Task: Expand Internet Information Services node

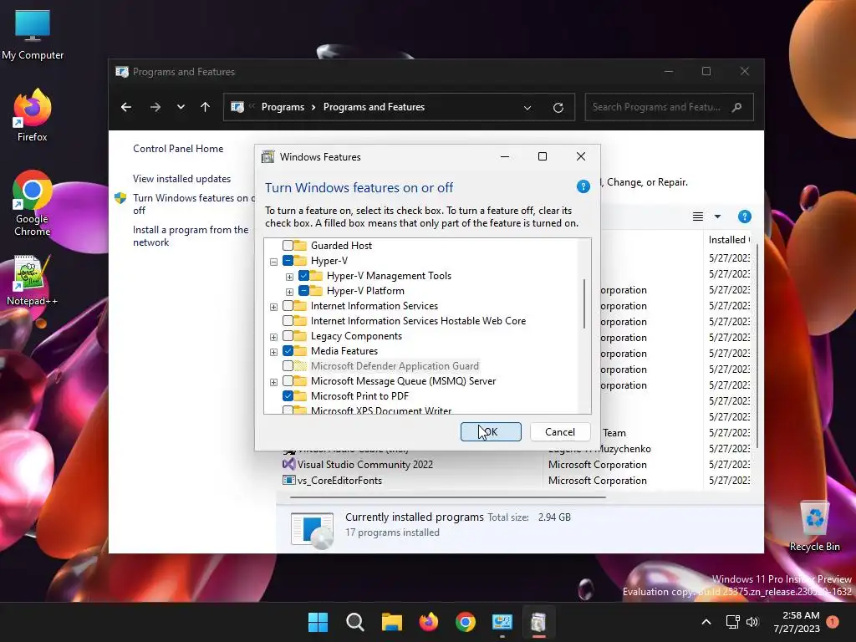Action: (273, 307)
